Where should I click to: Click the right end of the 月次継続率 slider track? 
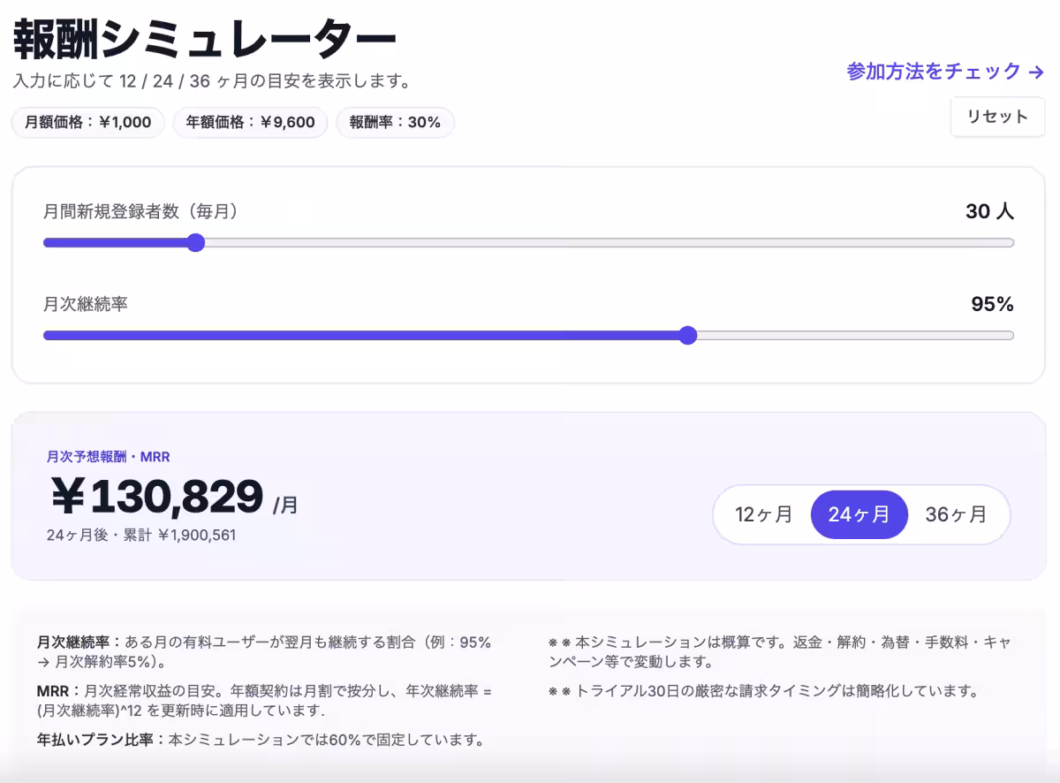pyautogui.click(x=1010, y=335)
